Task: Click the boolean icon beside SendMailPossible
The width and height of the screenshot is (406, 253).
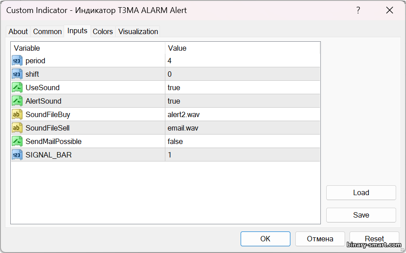Action: [17, 142]
